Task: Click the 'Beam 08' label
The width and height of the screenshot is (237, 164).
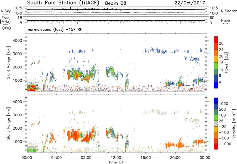Action: pos(116,3)
